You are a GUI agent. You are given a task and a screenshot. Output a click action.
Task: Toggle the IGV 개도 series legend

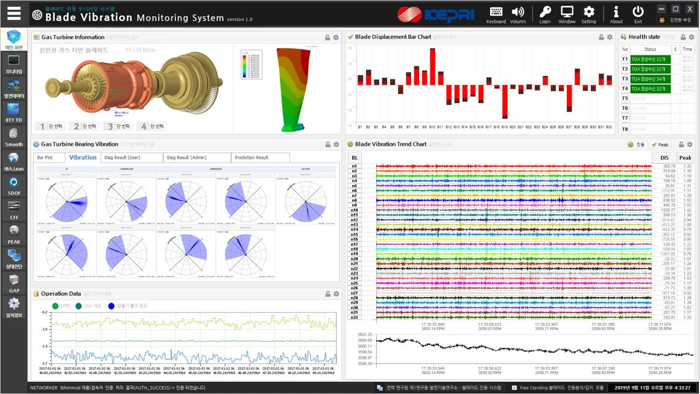point(89,306)
